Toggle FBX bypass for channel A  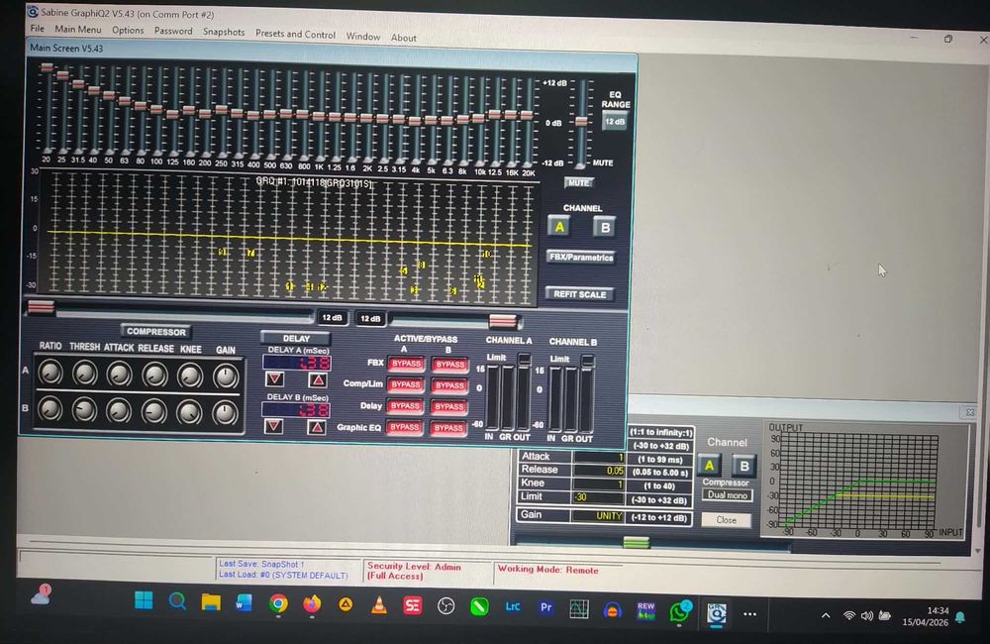click(x=405, y=364)
